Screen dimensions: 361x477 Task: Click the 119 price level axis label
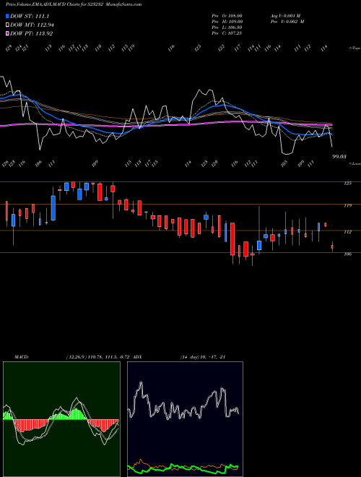tap(348, 206)
